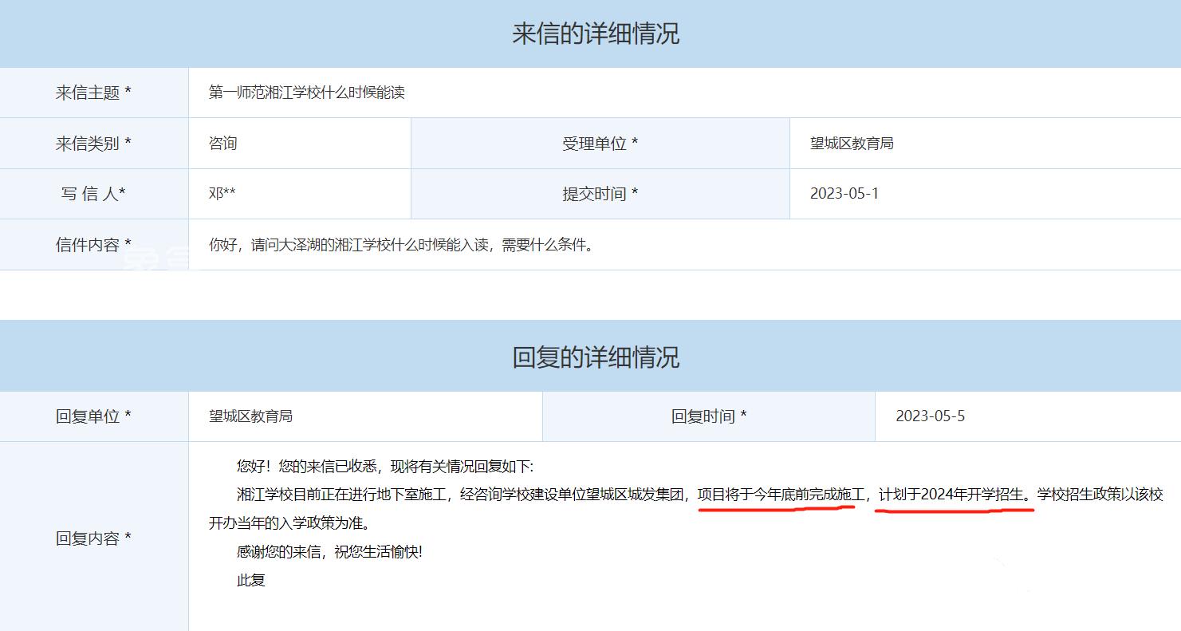
Task: Click the submission date 2023-05-1
Action: coord(844,193)
